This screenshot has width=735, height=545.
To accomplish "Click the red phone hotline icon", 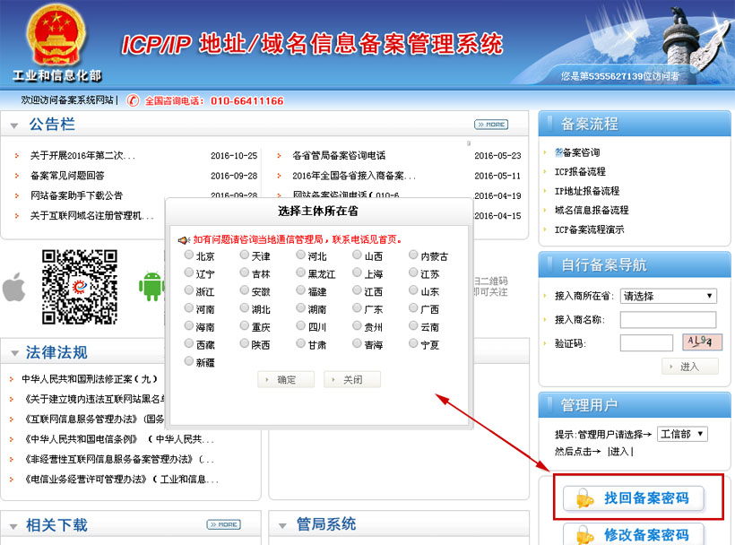I will [x=134, y=100].
